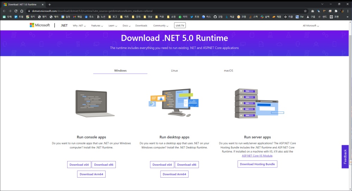Click the LIVE TV button

coord(180,25)
